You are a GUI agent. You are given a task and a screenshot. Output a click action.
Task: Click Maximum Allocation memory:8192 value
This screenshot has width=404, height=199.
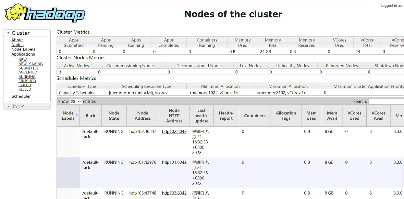(281, 93)
